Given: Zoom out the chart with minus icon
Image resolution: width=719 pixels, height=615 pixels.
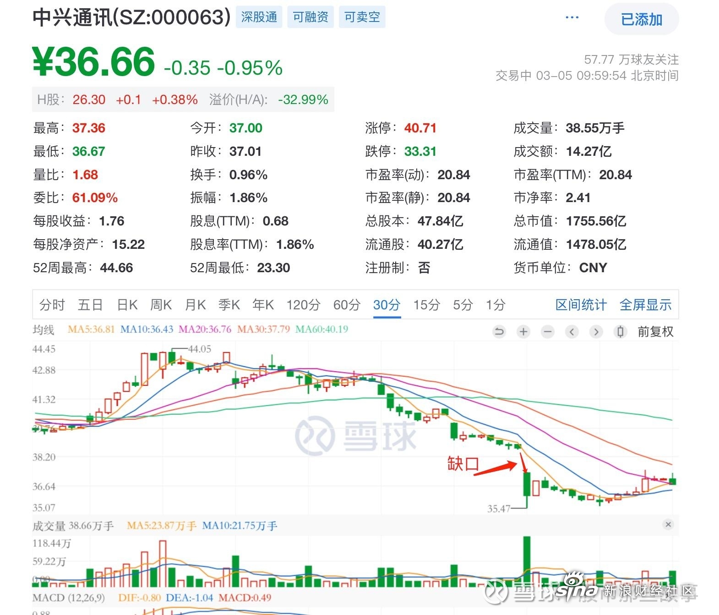Looking at the screenshot, I should [x=548, y=331].
